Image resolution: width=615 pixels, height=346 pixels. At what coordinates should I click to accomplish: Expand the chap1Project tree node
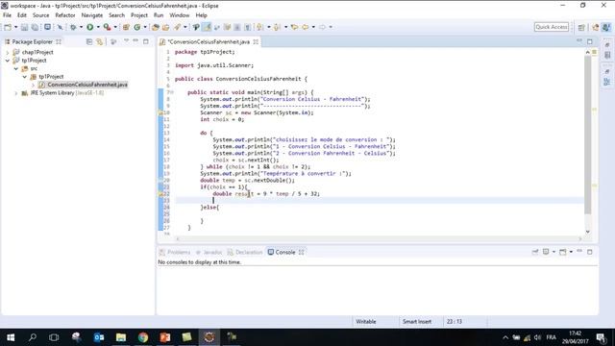tap(8, 52)
